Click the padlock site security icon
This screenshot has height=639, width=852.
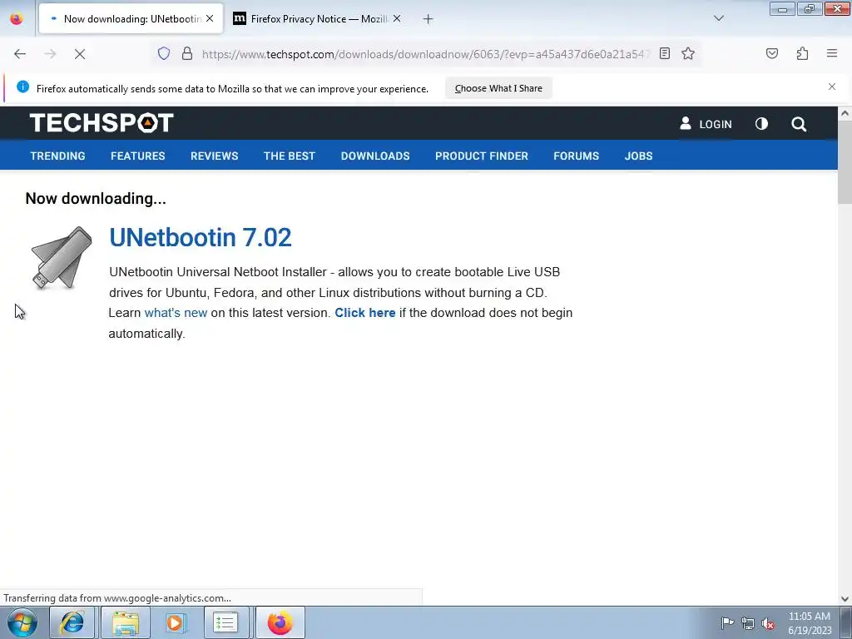coord(187,53)
